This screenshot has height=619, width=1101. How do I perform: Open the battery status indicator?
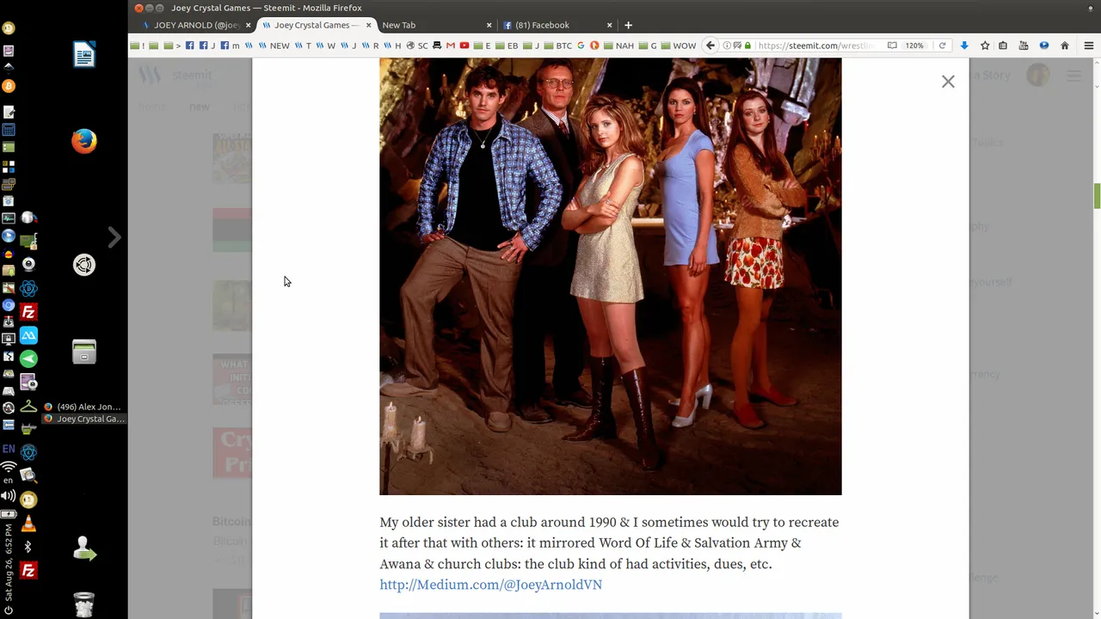click(x=9, y=513)
